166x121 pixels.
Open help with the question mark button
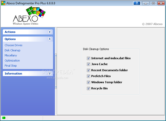point(137,3)
